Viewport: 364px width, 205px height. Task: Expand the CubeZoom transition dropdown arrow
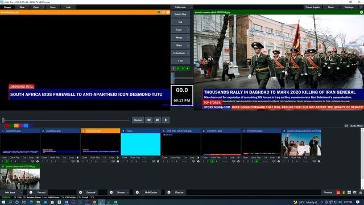coord(188,53)
